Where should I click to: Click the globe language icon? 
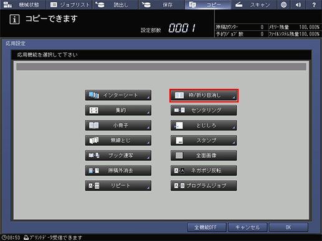[284, 4]
